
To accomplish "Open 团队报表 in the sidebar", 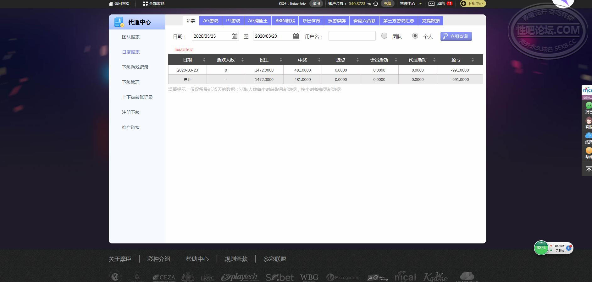I will coord(131,37).
